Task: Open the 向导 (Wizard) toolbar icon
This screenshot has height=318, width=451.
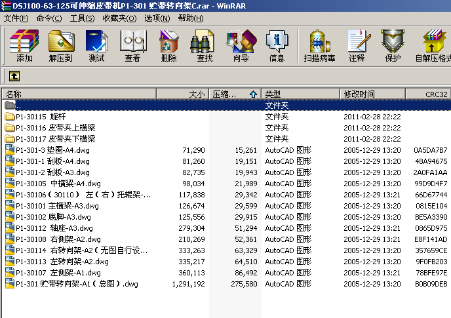Action: pos(241,46)
